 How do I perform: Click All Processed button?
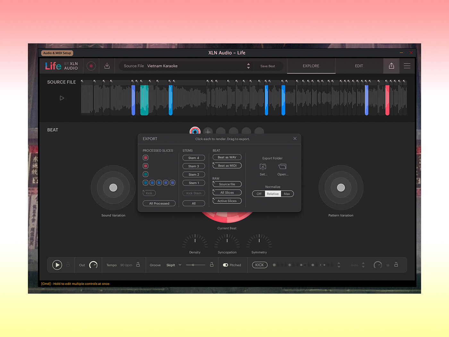[159, 203]
